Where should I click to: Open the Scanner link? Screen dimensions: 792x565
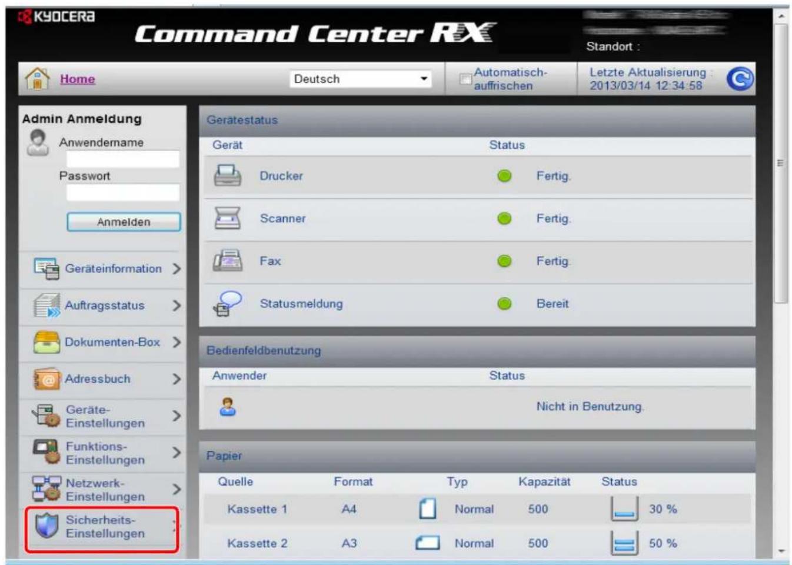point(283,218)
